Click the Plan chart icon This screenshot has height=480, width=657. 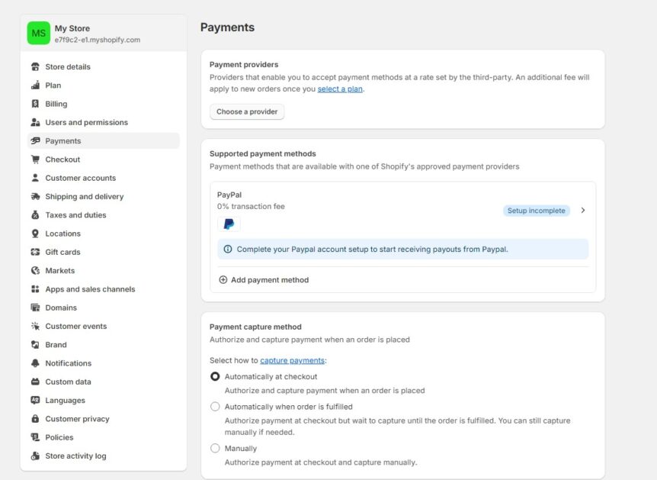pyautogui.click(x=35, y=85)
